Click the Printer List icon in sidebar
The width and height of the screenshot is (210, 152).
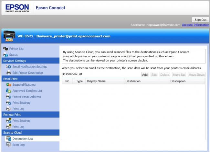pyautogui.click(x=5, y=49)
